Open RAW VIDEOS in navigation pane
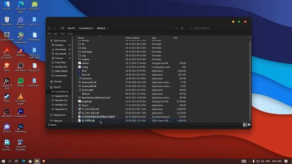Image resolution: width=292 pixels, height=164 pixels. pos(61,71)
